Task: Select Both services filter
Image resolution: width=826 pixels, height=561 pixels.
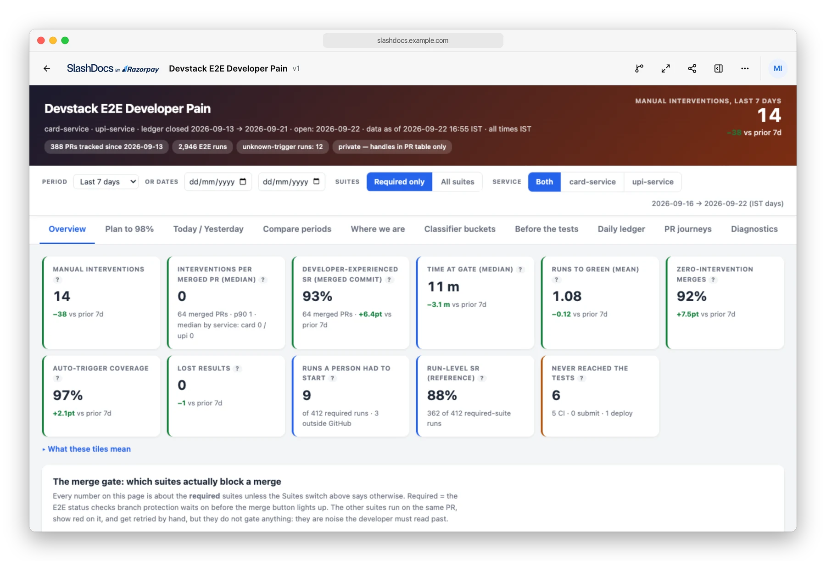Action: (x=544, y=182)
